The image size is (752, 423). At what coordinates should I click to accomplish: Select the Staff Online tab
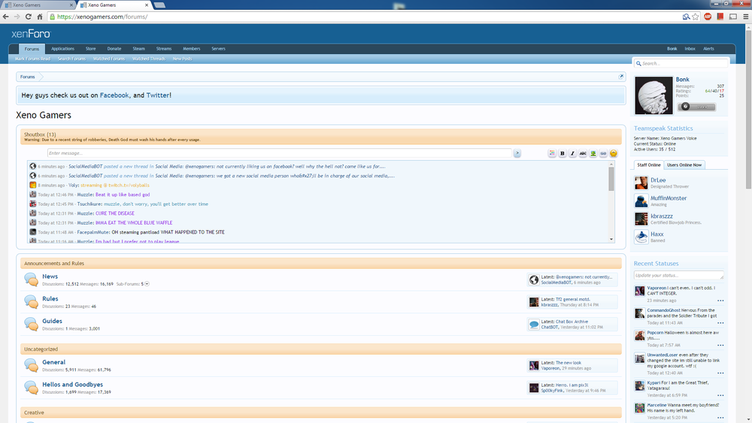648,165
